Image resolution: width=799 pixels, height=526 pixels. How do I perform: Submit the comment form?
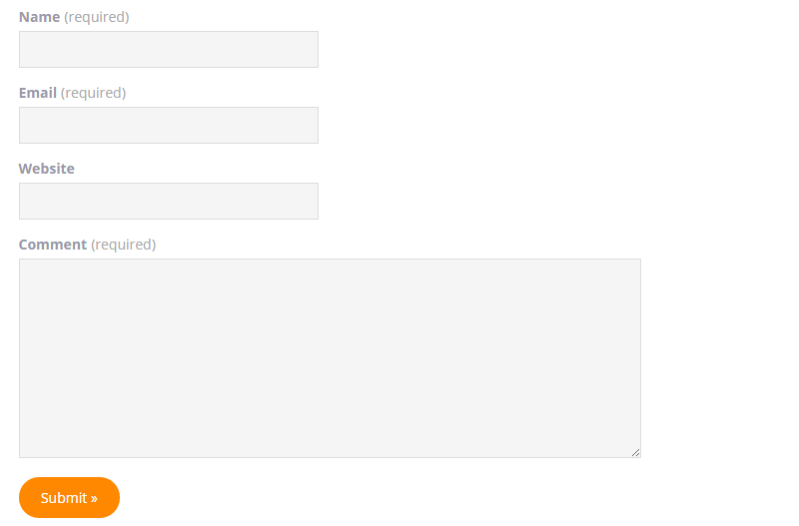[x=69, y=497]
